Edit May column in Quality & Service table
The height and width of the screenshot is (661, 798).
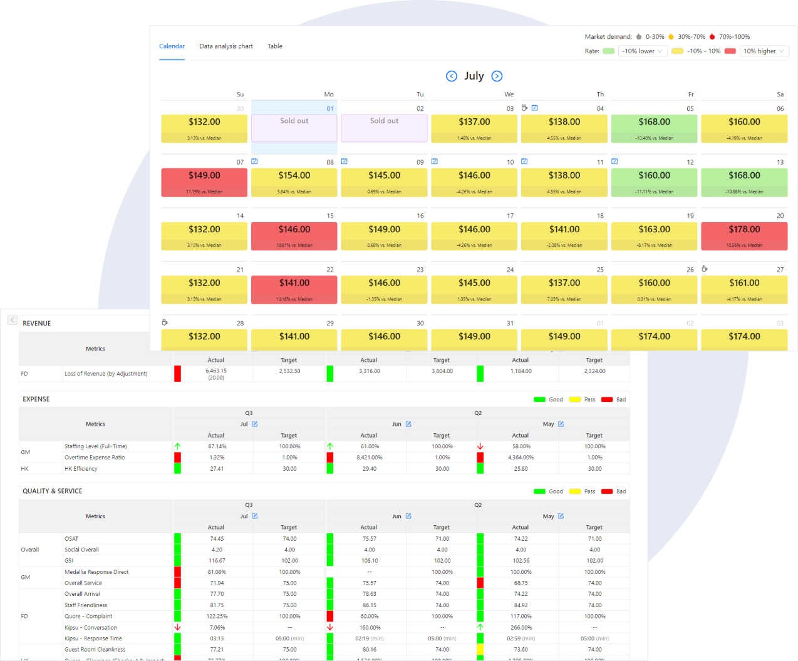561,516
